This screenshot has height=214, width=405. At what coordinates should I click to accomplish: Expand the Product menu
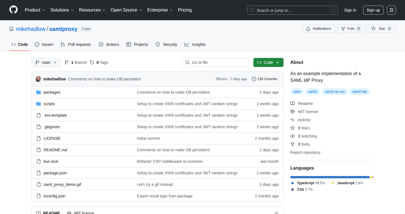[x=35, y=10]
